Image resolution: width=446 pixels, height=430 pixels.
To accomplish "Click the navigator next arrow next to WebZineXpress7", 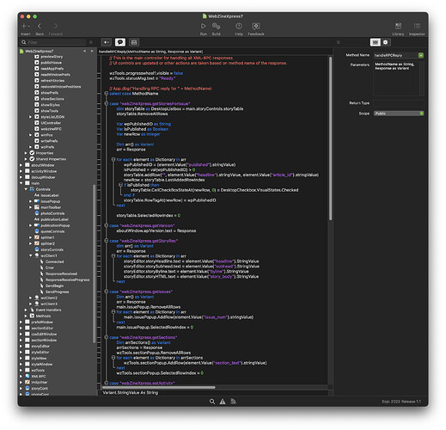I will point(92,51).
